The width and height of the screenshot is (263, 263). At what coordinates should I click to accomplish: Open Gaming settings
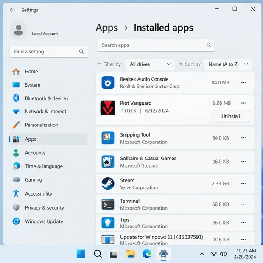click(x=48, y=180)
